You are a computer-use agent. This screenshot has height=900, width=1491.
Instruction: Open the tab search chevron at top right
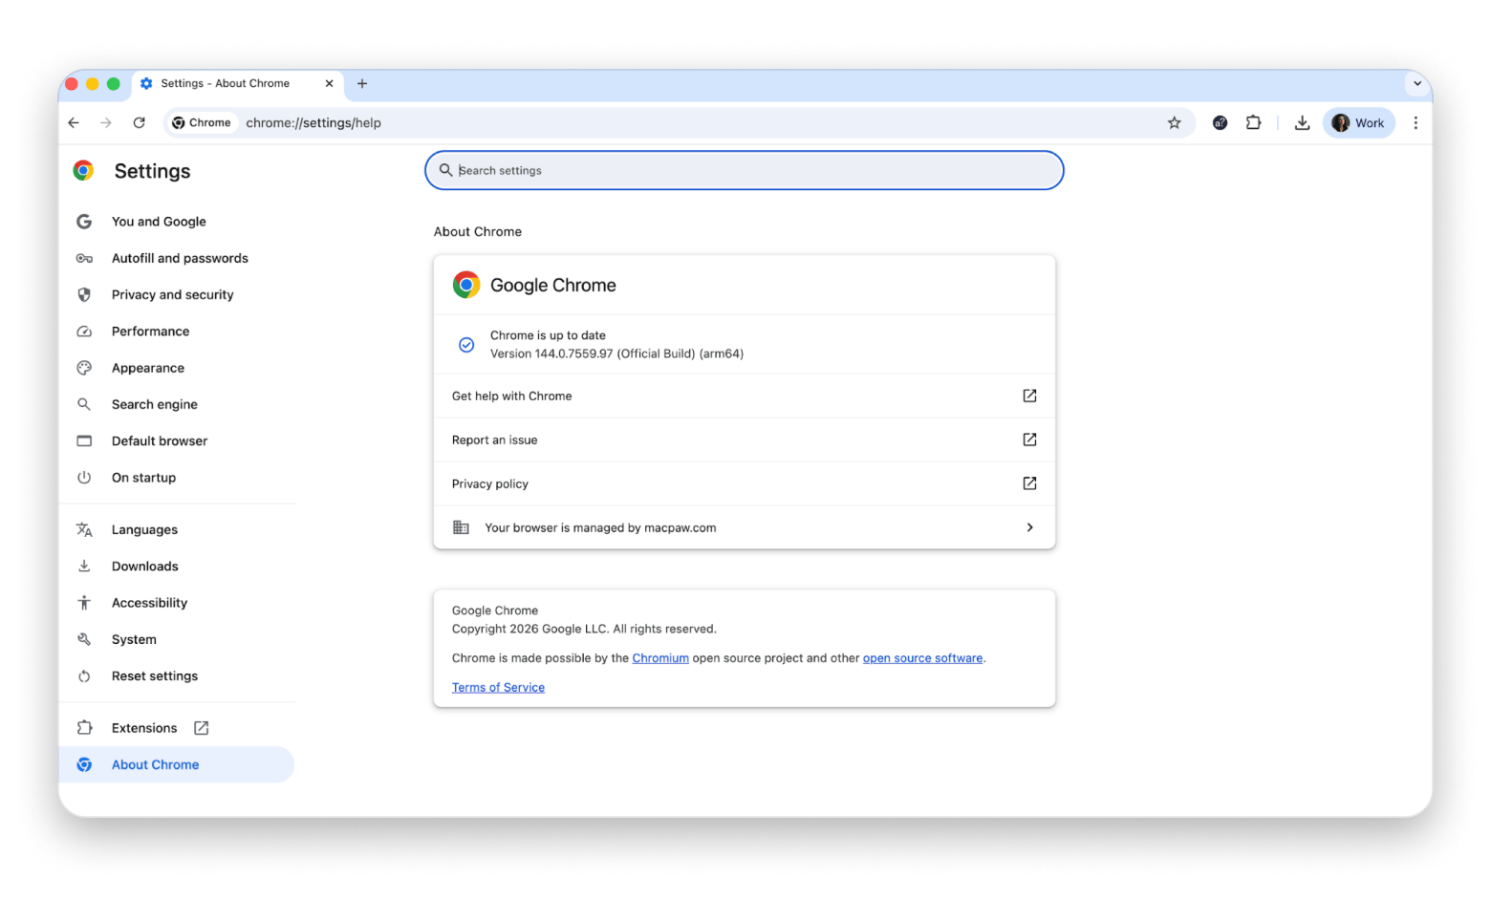1417,83
